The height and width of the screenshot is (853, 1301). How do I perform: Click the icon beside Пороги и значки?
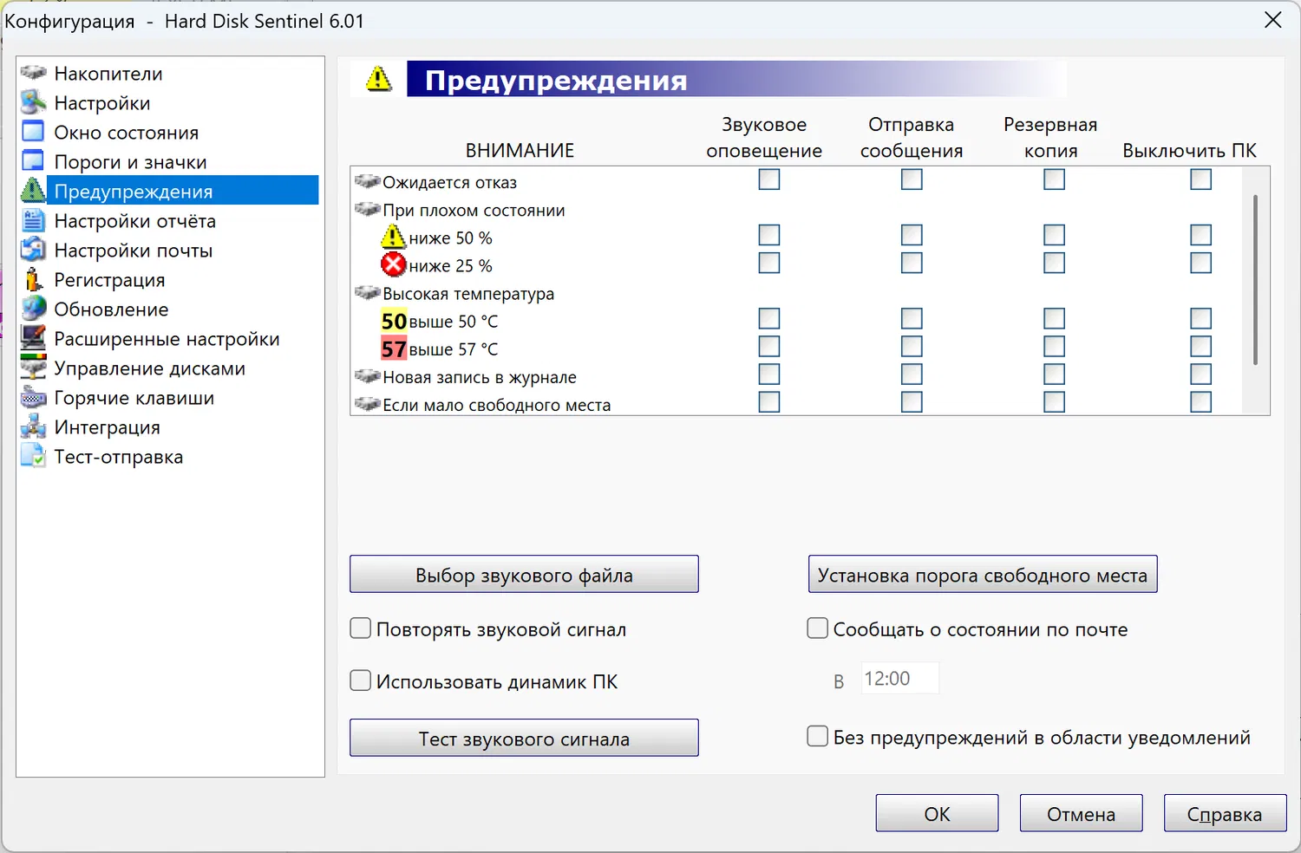click(x=33, y=161)
